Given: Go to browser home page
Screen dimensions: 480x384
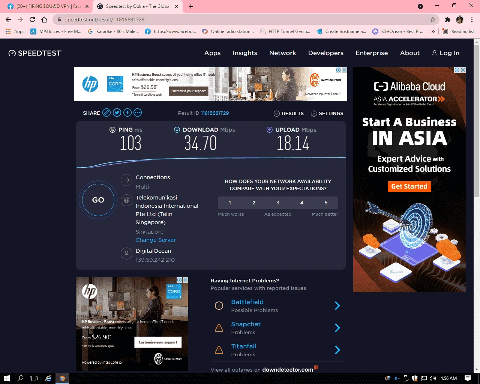Looking at the screenshot, I should click(x=44, y=19).
